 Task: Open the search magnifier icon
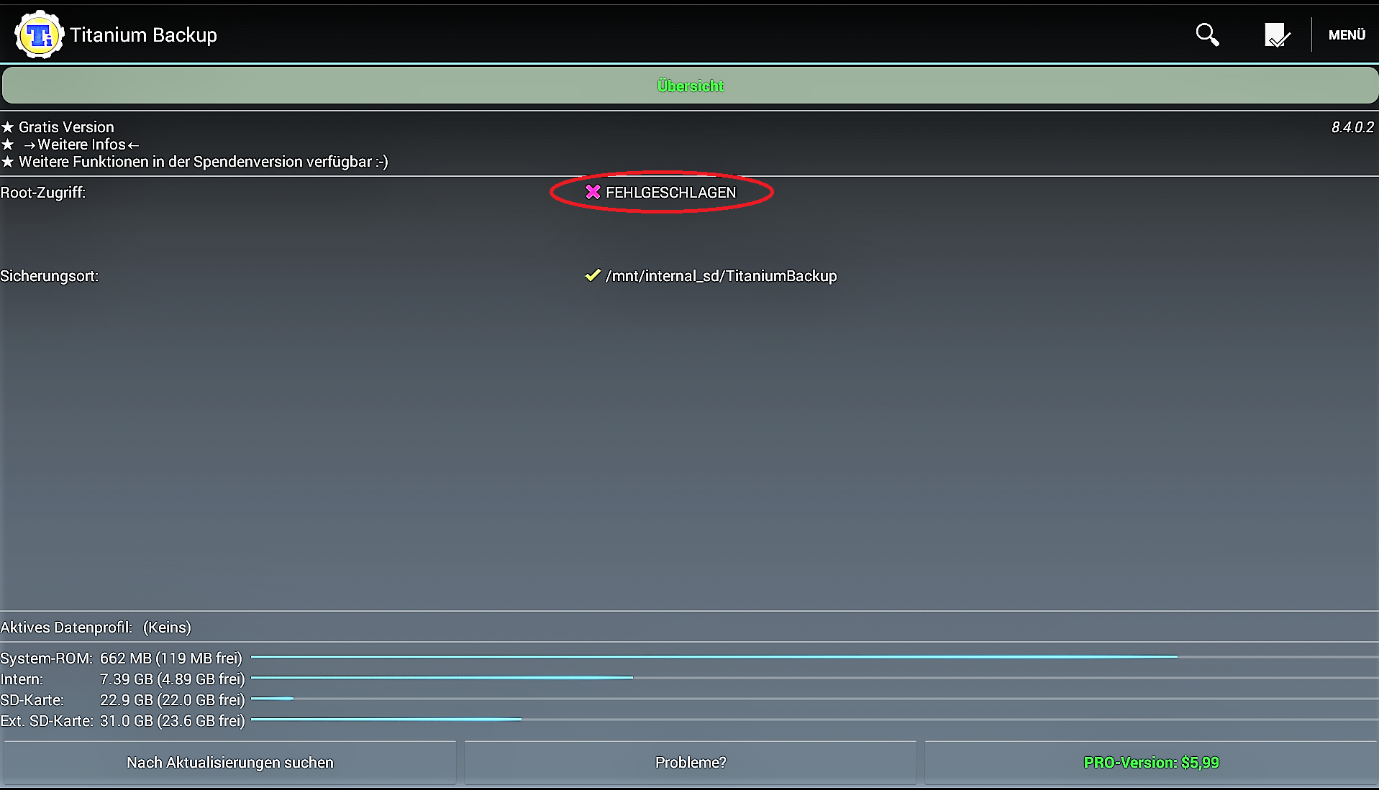1207,35
